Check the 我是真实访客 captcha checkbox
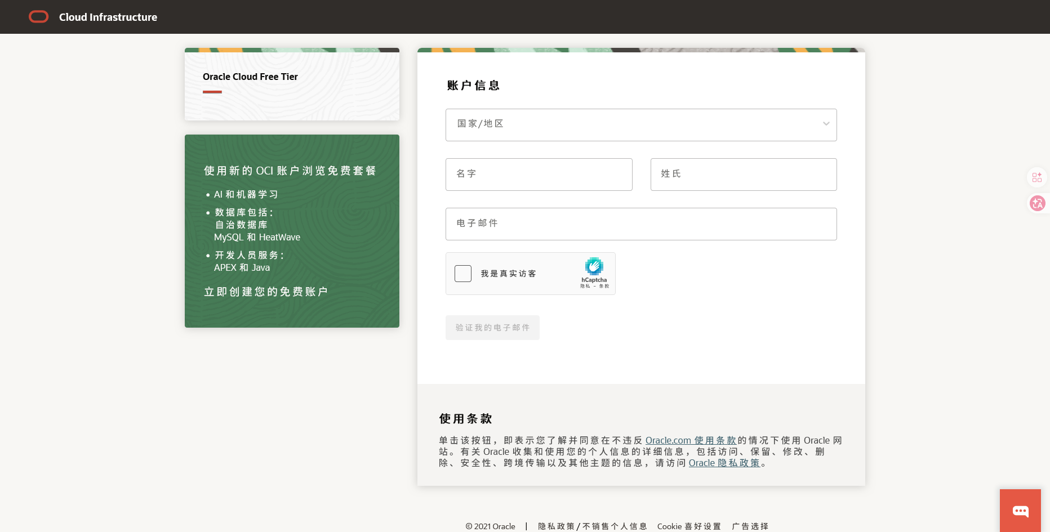Image resolution: width=1050 pixels, height=532 pixels. pos(463,274)
